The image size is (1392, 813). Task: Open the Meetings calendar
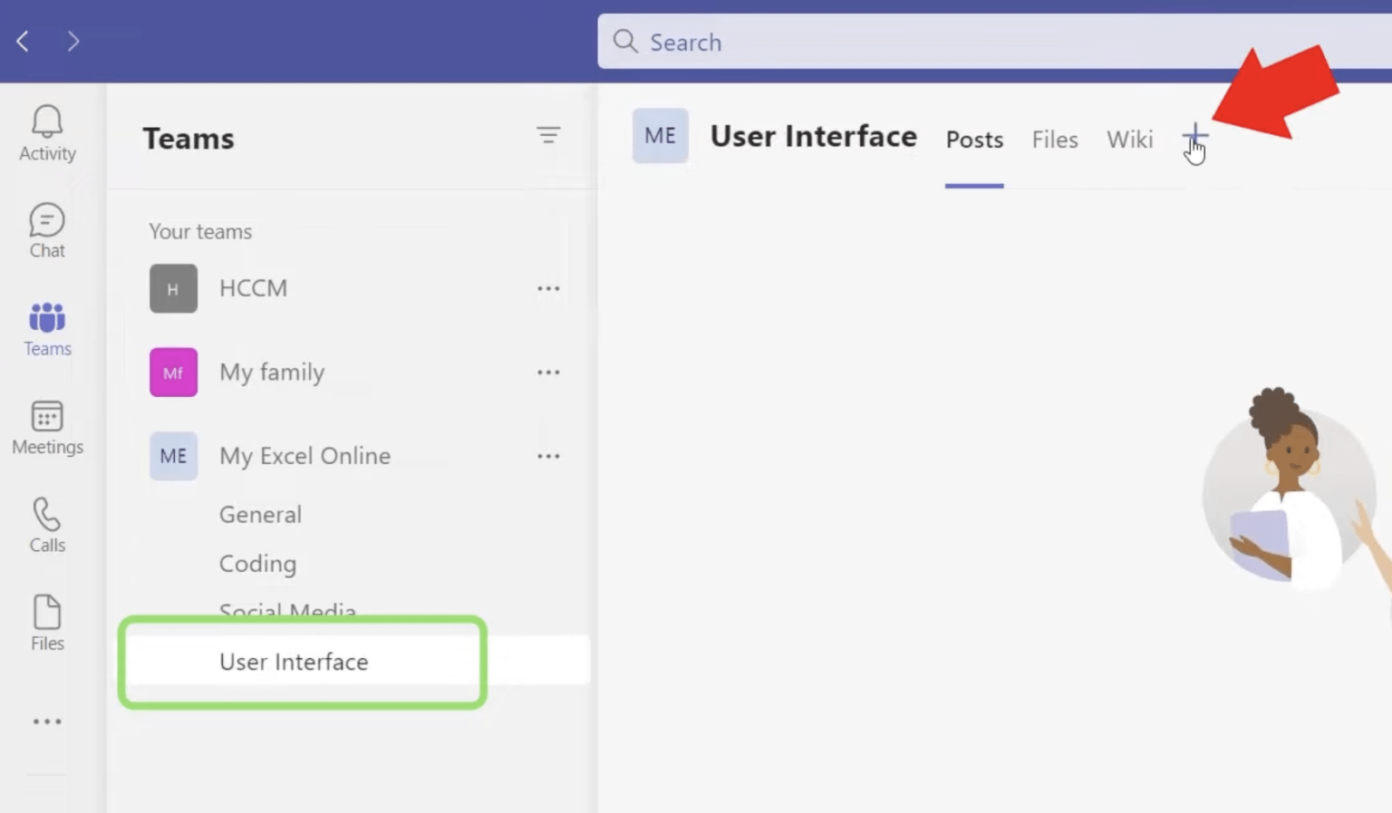coord(46,426)
